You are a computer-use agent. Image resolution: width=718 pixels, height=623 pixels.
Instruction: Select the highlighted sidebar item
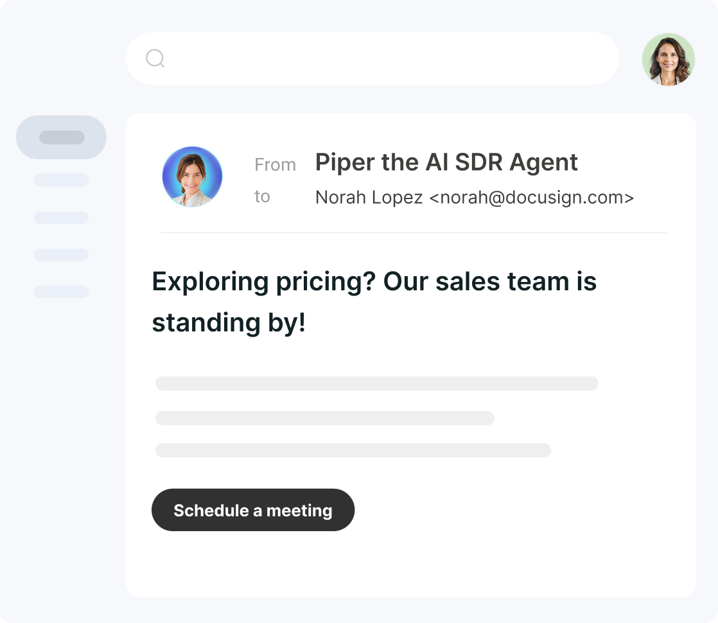click(62, 137)
